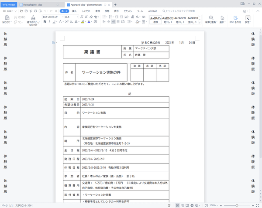This screenshot has height=208, width=262.
Task: Toggle strikethrough formatting
Action: coord(60,22)
